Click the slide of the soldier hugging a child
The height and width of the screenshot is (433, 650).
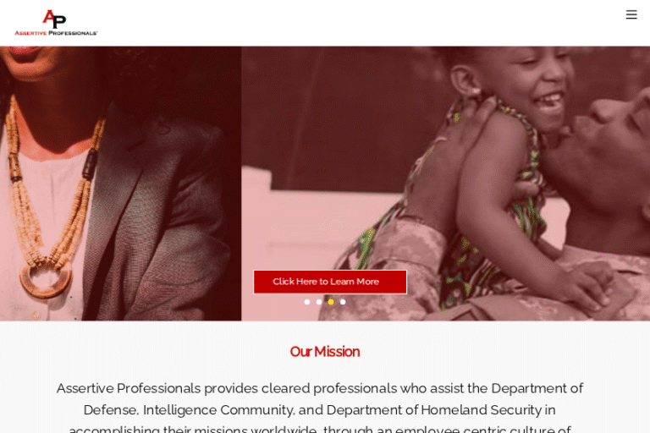pyautogui.click(x=446, y=184)
